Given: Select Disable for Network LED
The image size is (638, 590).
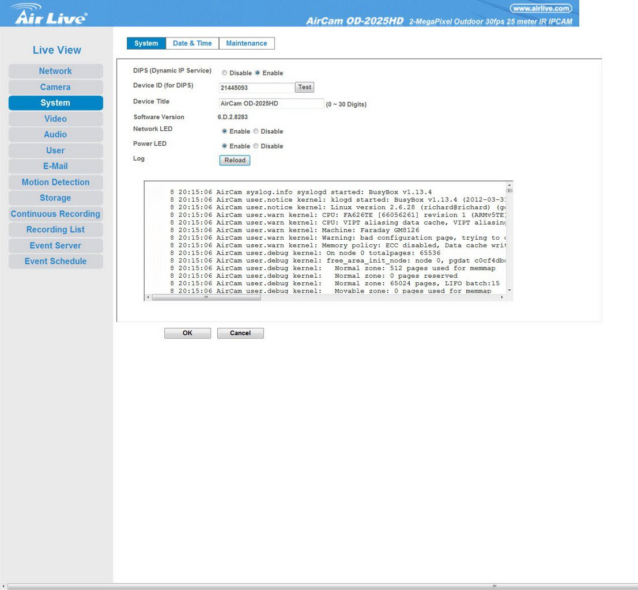Looking at the screenshot, I should tap(255, 131).
